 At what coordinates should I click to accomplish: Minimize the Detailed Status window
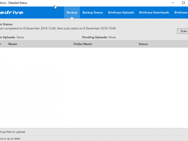pos(173,3)
